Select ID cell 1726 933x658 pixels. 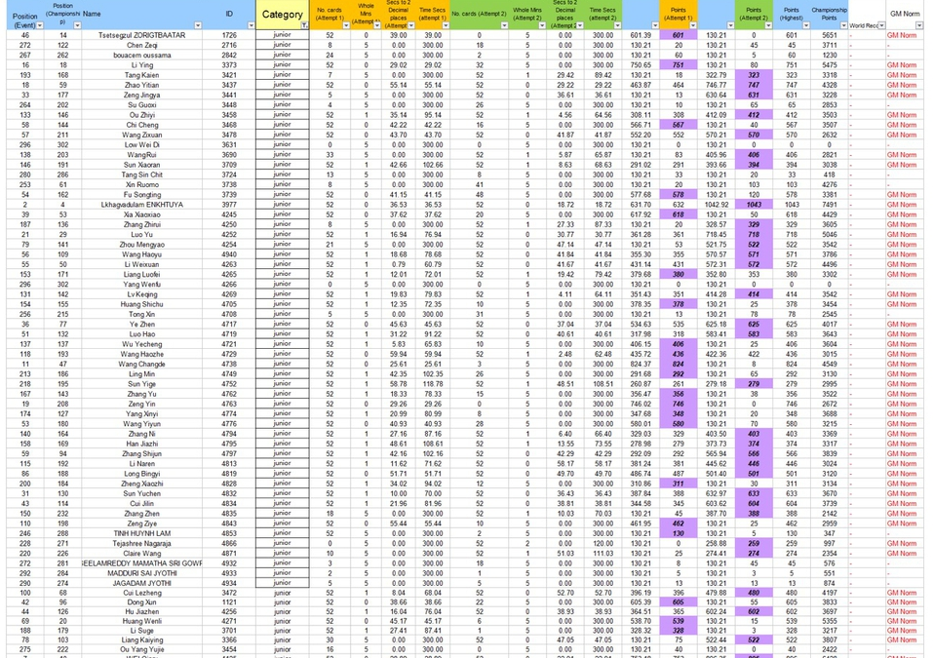pos(229,35)
